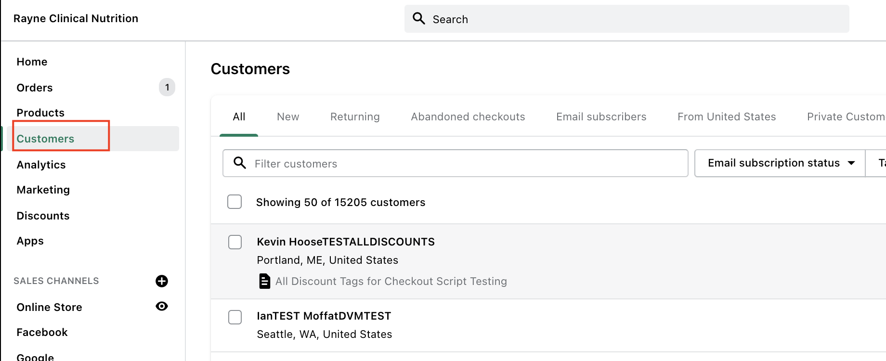
Task: Open the Discounts section
Action: [43, 216]
